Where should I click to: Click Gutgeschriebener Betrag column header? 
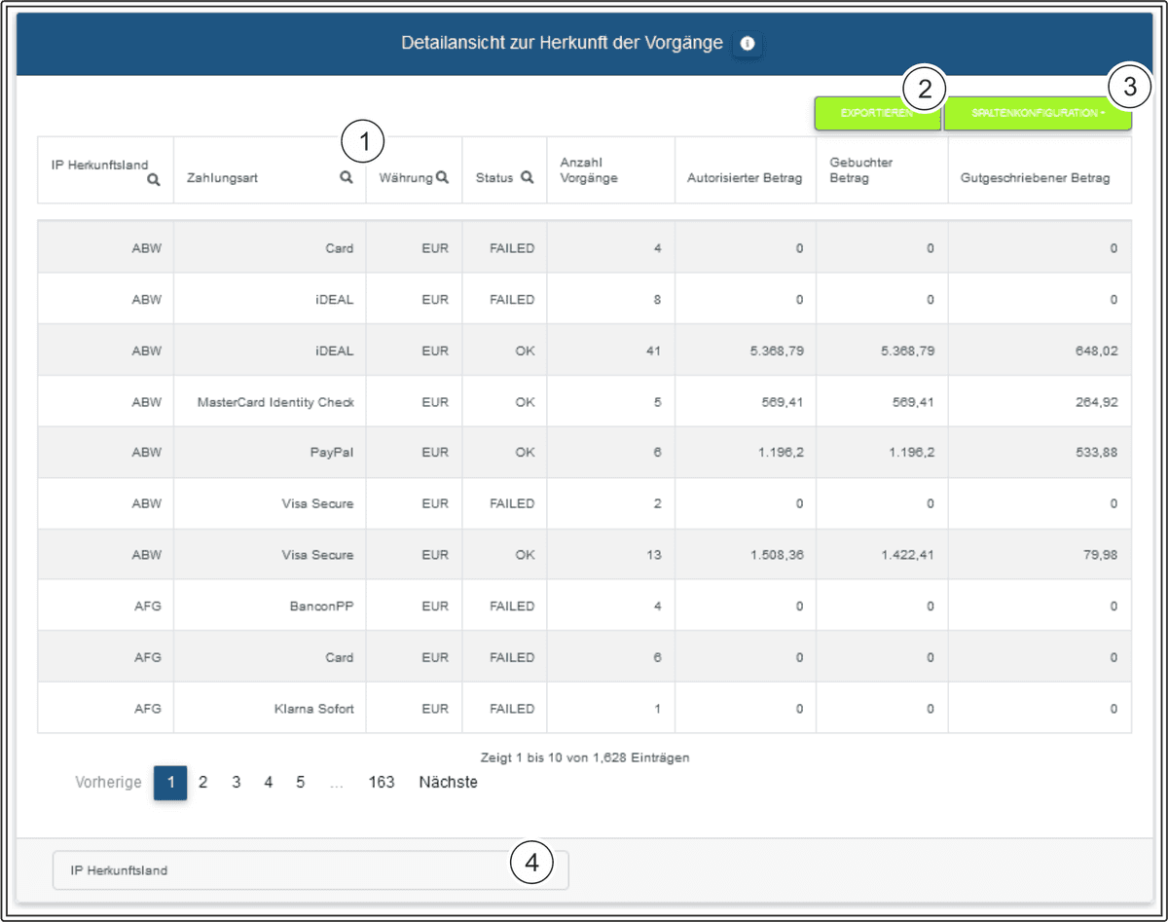1035,178
